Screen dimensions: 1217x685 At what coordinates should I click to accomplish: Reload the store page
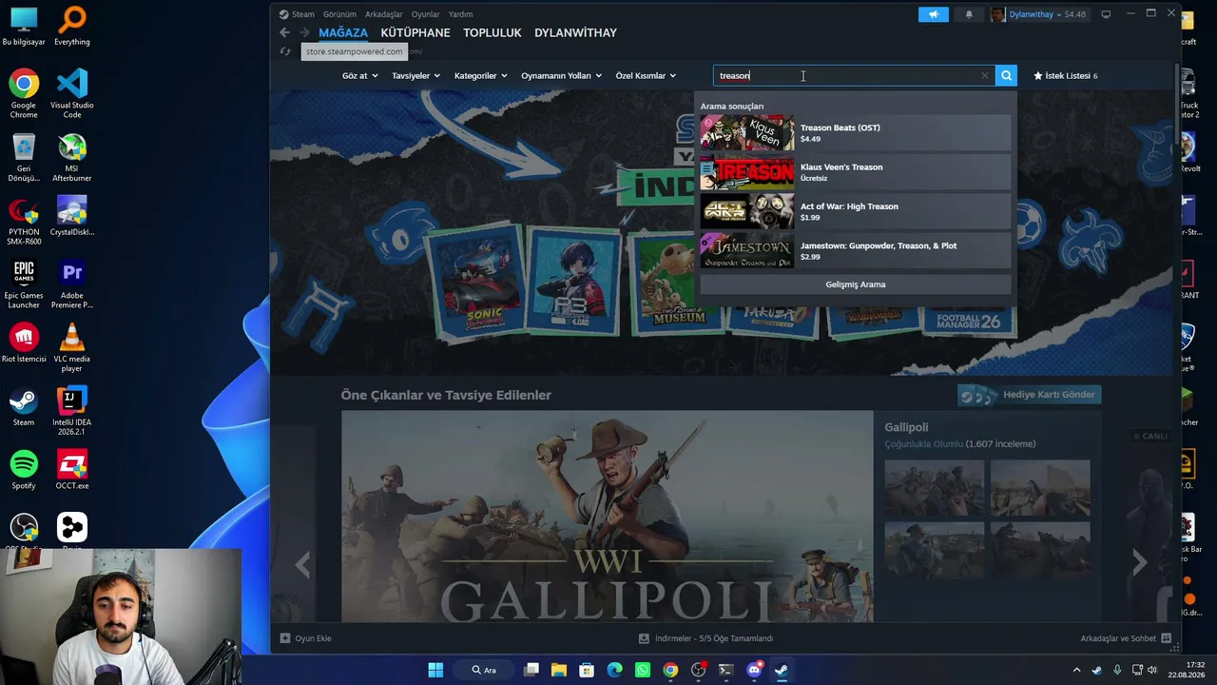[285, 51]
